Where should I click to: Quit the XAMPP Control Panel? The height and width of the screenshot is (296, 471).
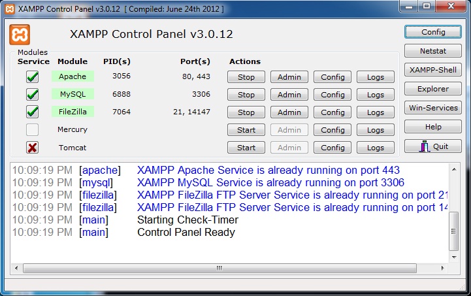click(x=433, y=146)
